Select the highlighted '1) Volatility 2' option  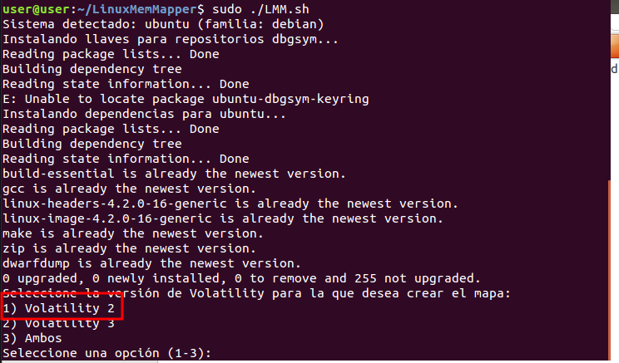[x=58, y=308]
